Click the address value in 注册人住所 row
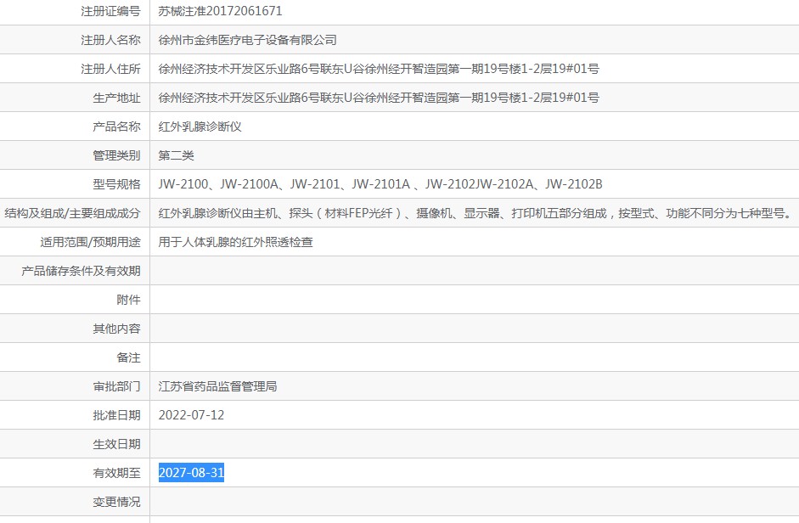 point(379,69)
